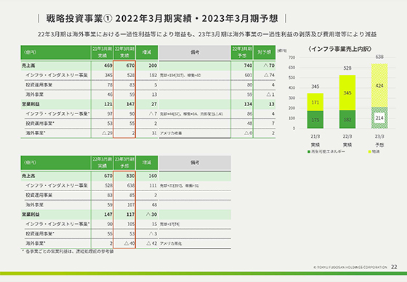The height and width of the screenshot is (282, 407).
Task: Click the 22年3月期予想 column header in the top table
Action: 242,52
